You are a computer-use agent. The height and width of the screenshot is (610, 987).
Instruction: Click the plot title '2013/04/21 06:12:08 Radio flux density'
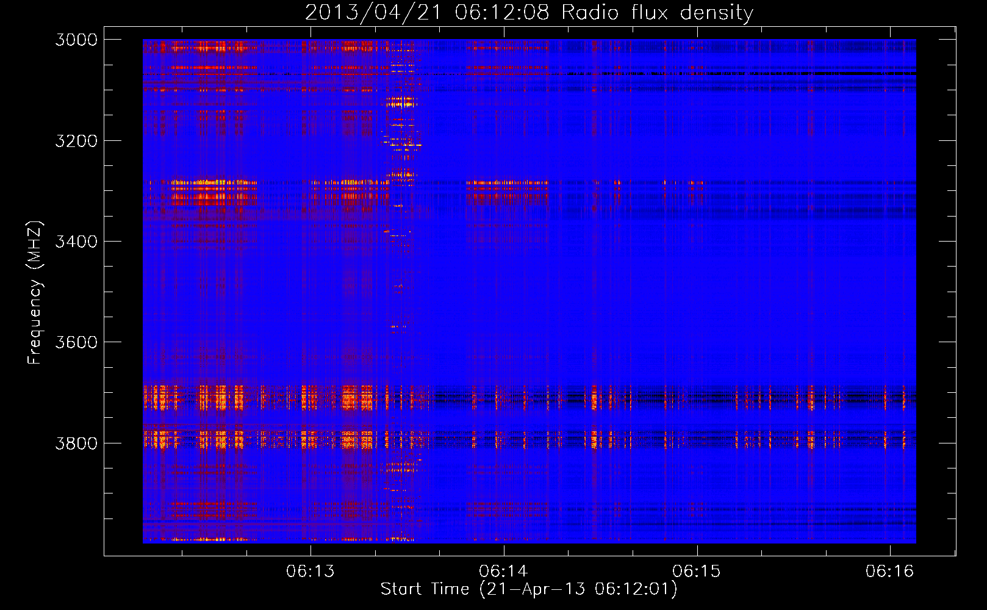[x=529, y=12]
